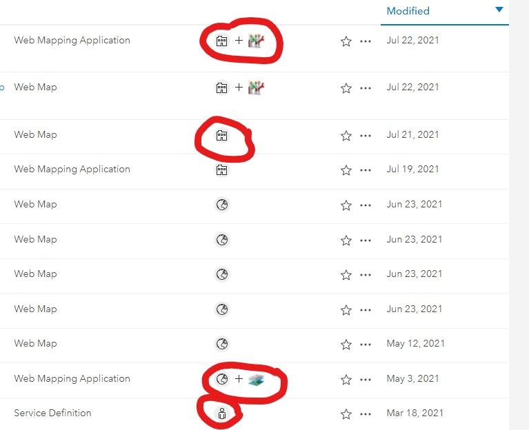Image resolution: width=529 pixels, height=430 pixels.
Task: Click globe sharing icon on May 3 Web Mapping Application
Action: (x=221, y=379)
